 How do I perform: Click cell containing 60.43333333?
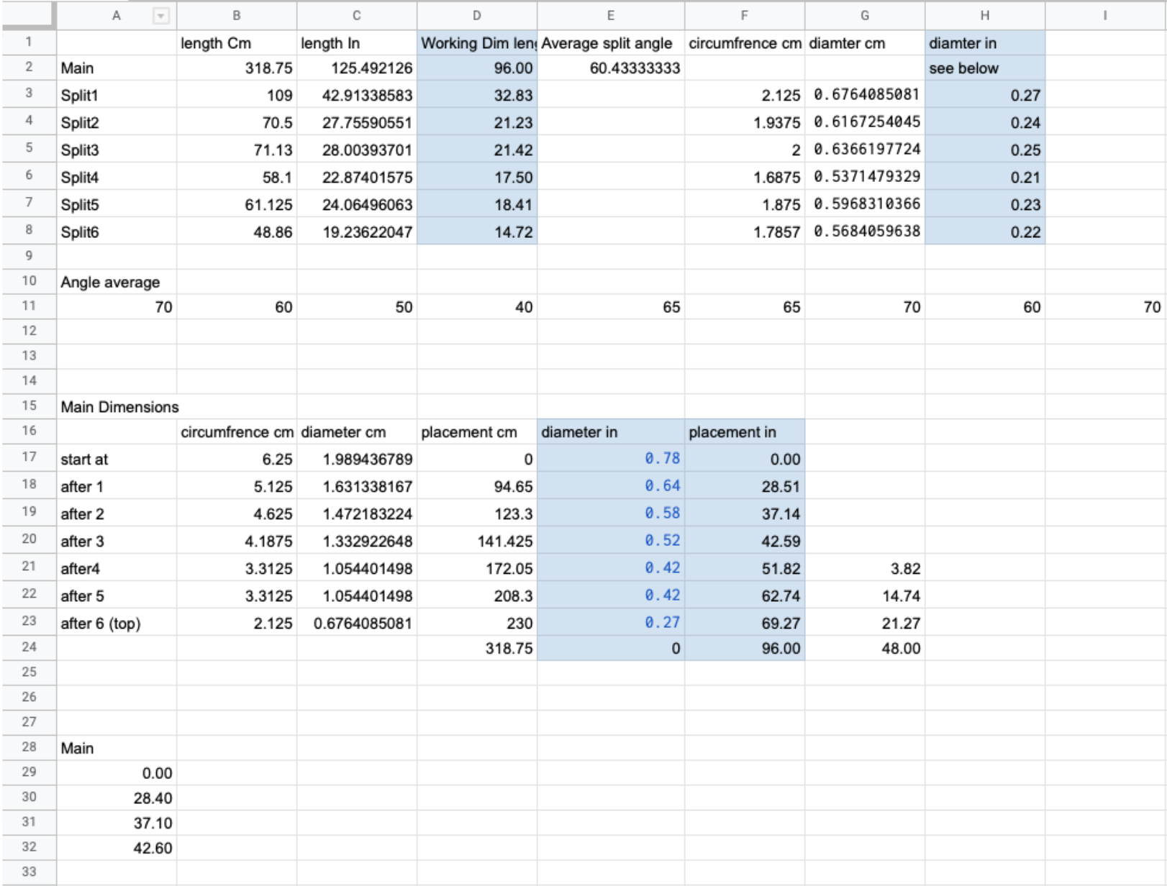tap(611, 68)
